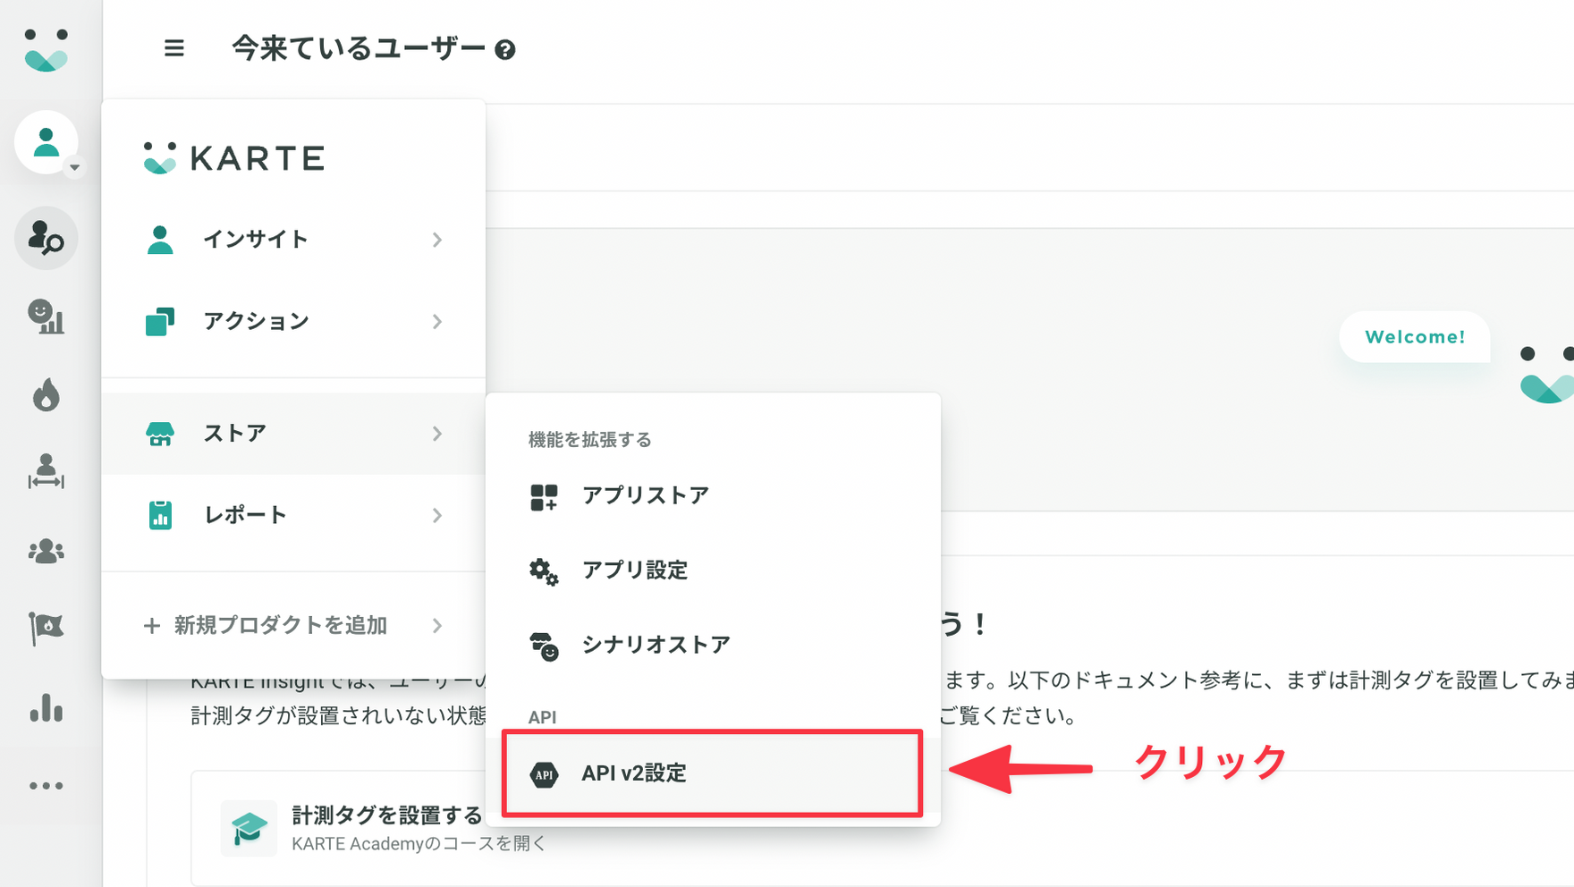
Task: Click the 今来ているユーザー page title
Action: [x=359, y=48]
